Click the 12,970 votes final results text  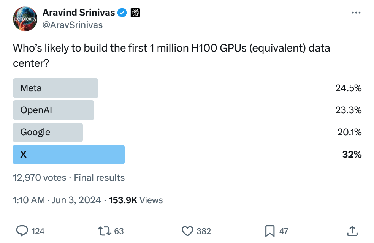(69, 177)
